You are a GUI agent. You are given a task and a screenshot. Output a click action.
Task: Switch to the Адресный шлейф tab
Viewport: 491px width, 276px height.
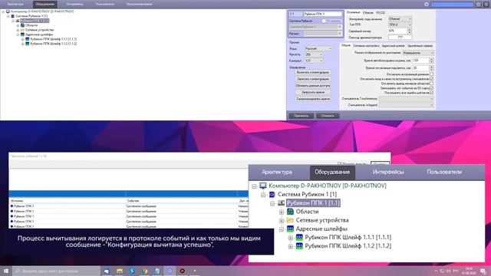393,46
